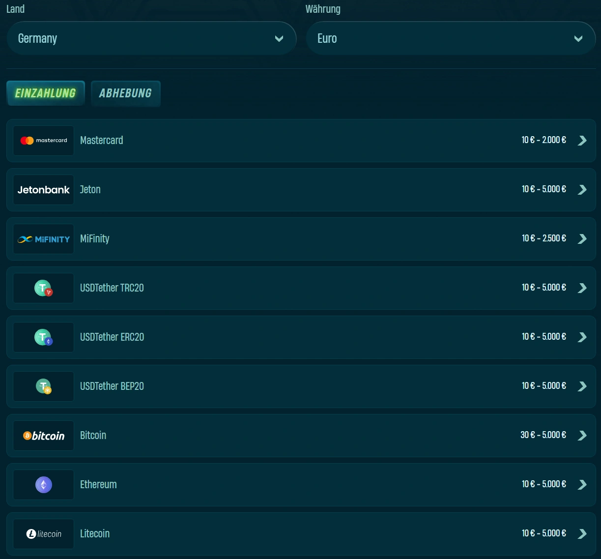Switch to the Einzahlung tab

coord(46,93)
